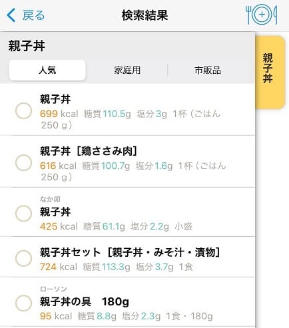Image resolution: width=289 pixels, height=328 pixels.
Task: Tap the なか卯 brand label
Action: (50, 199)
